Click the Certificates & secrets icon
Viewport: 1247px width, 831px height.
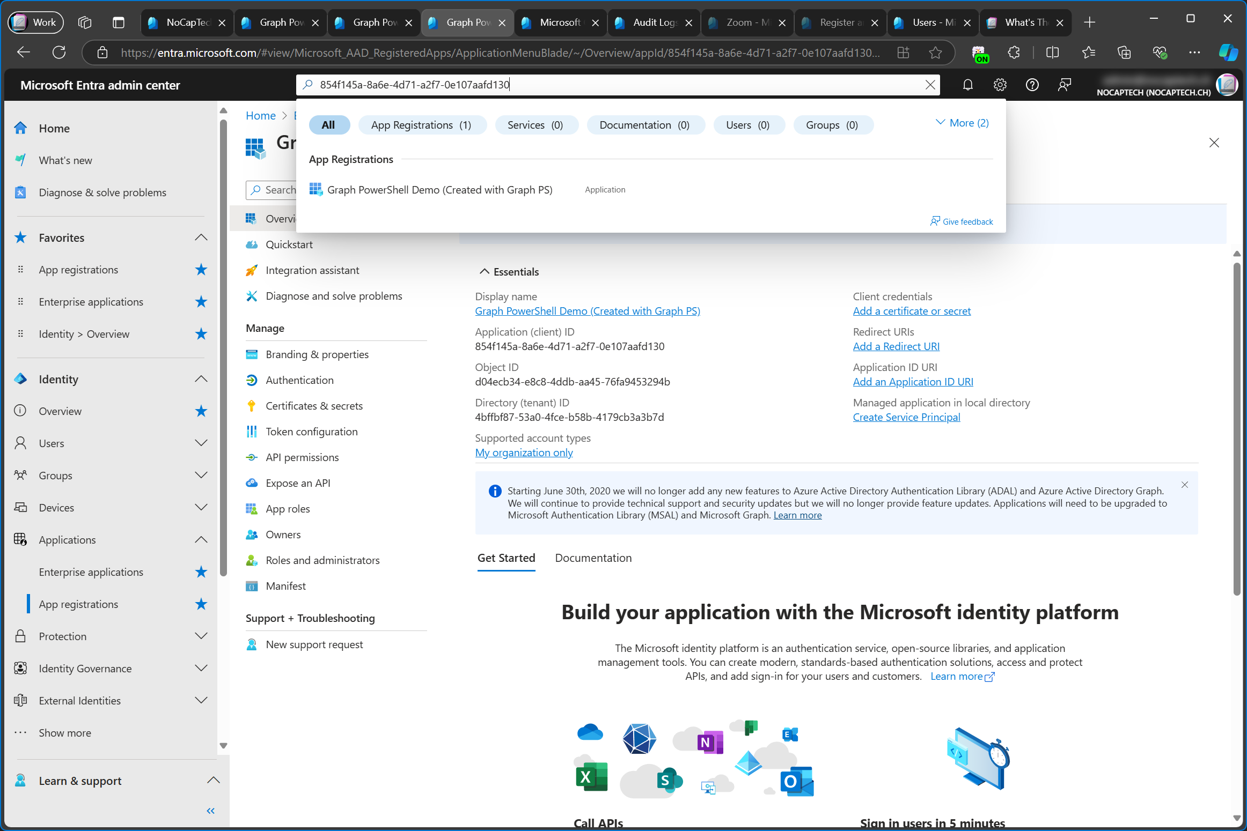(252, 405)
